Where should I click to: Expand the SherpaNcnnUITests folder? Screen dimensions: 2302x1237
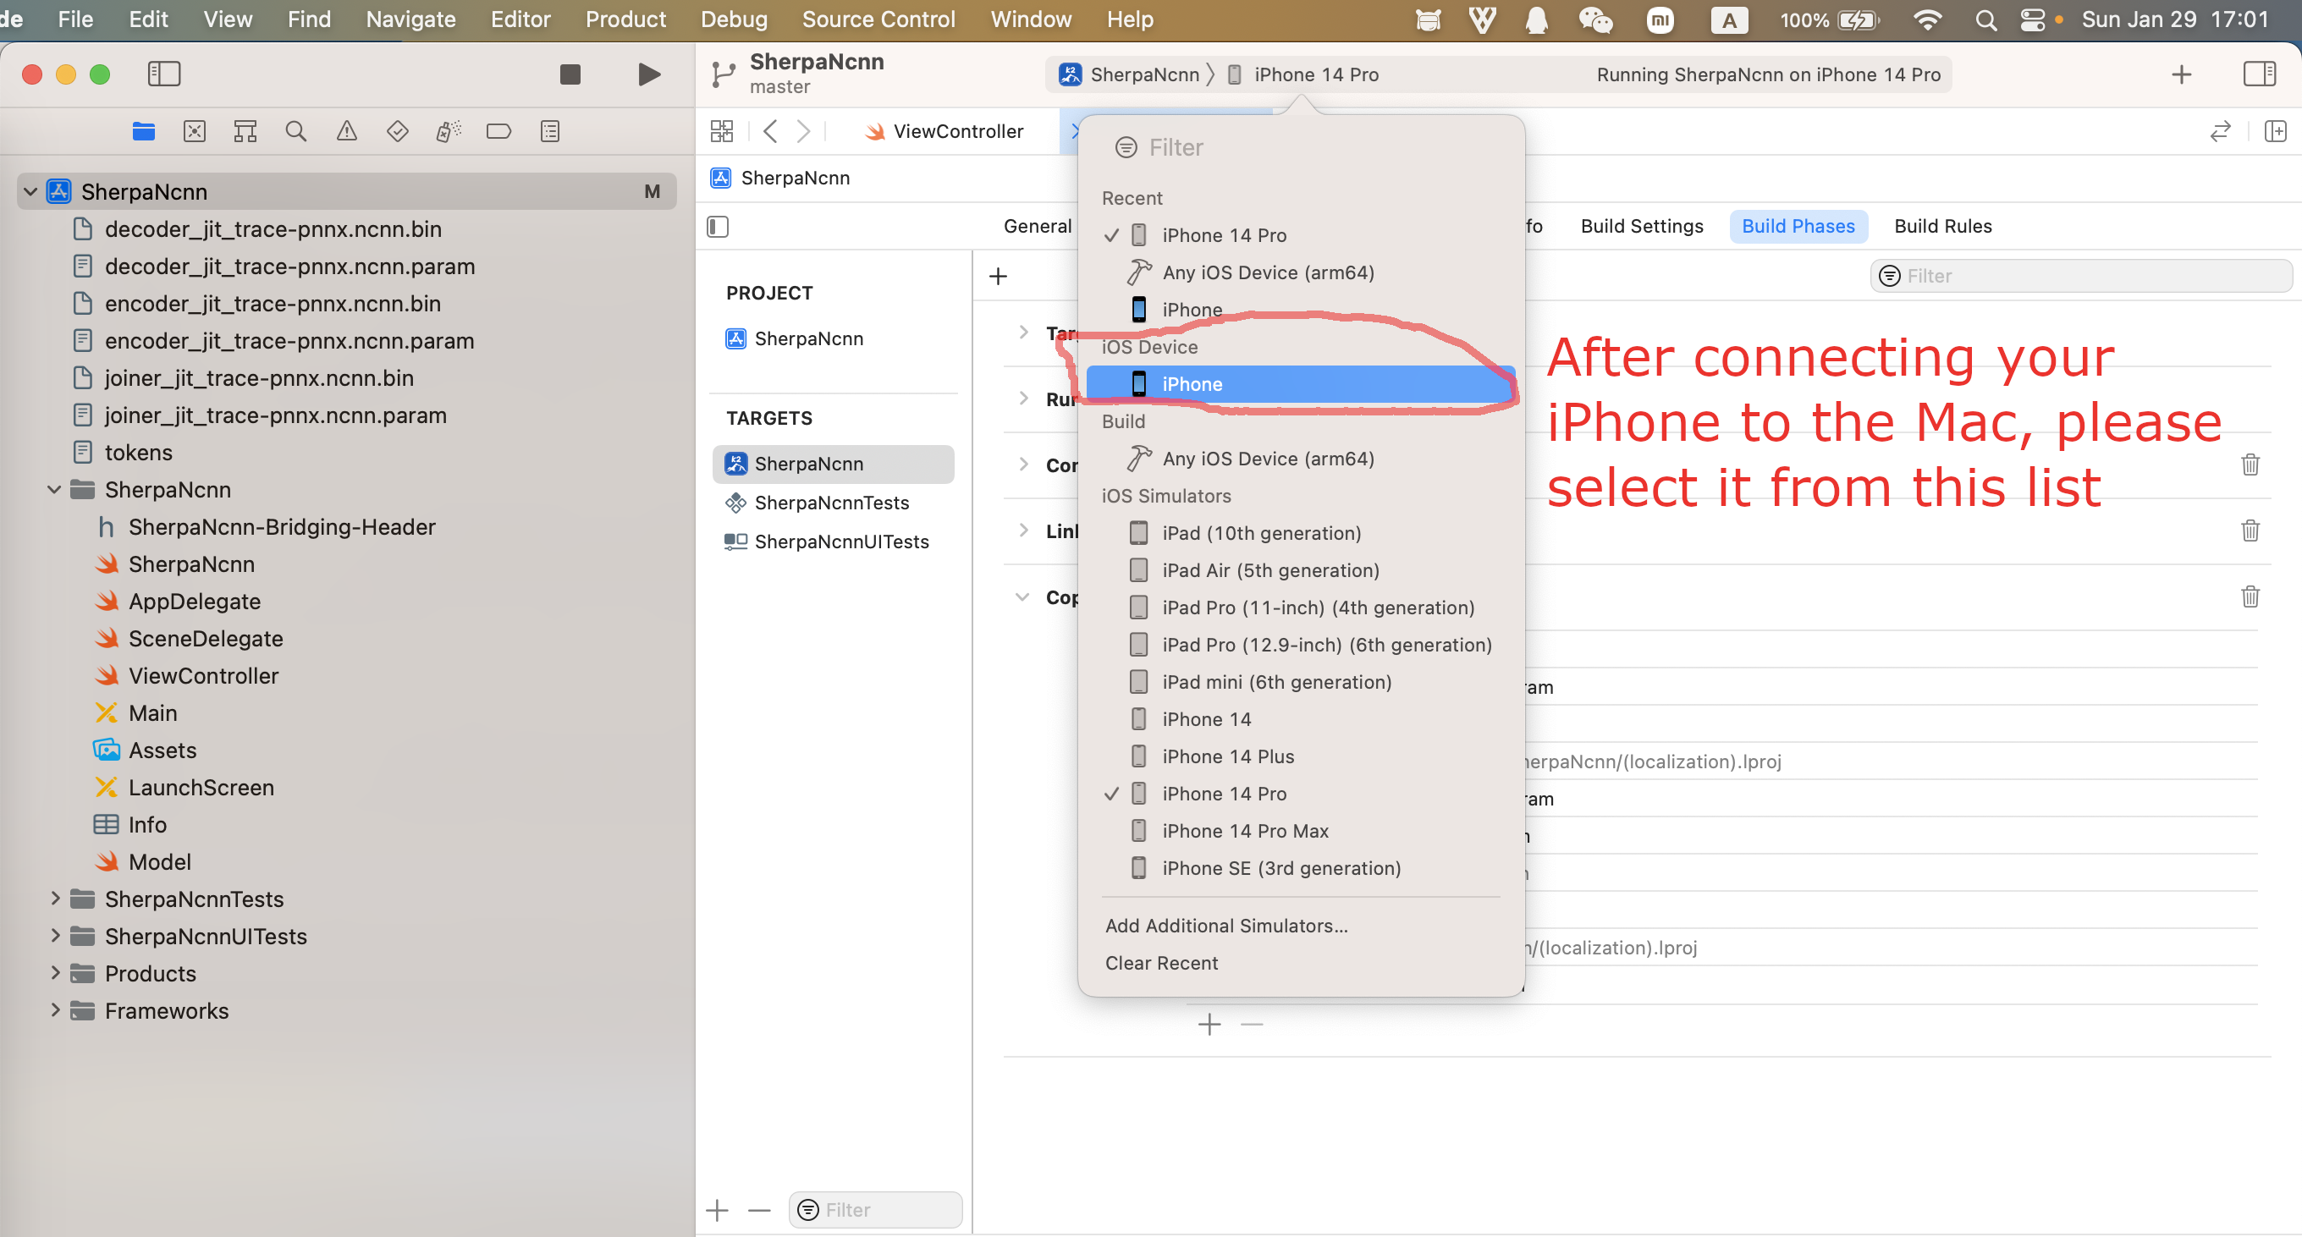pyautogui.click(x=54, y=936)
